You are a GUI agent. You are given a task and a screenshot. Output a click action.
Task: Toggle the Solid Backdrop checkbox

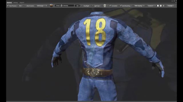pyautogui.click(x=121, y=6)
